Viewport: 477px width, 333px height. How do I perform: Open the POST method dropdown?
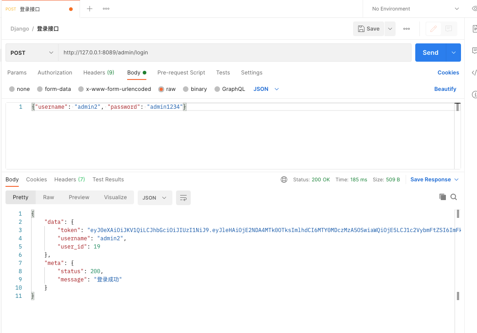[32, 53]
